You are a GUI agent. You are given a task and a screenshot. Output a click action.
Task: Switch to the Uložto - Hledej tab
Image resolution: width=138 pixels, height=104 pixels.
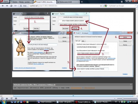[21, 2]
